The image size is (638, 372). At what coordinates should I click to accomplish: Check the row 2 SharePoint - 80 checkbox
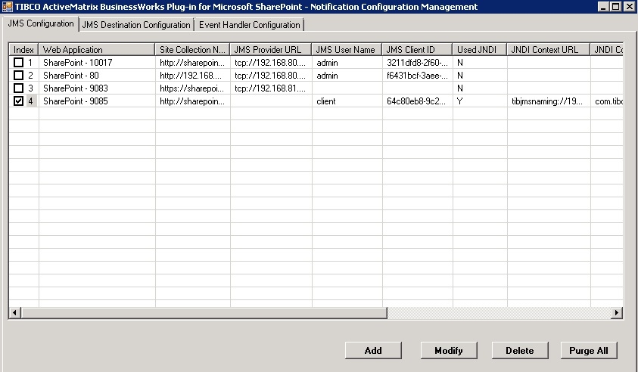18,75
